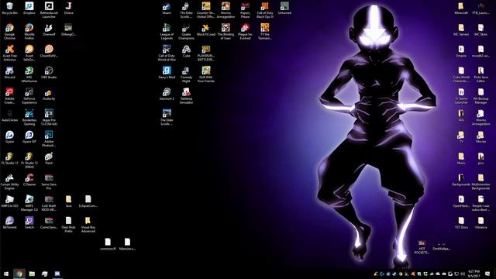Launch Garry's Mod from the desktop

pyautogui.click(x=167, y=73)
